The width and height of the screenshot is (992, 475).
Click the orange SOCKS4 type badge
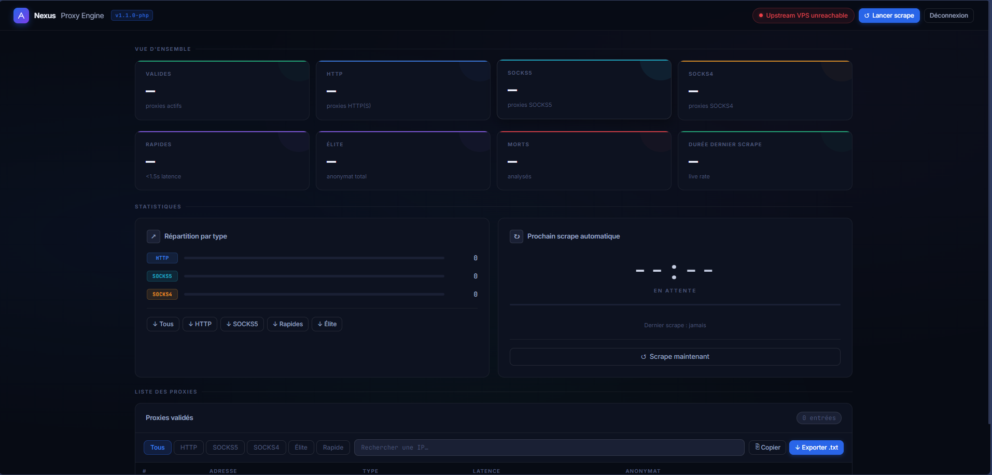162,295
